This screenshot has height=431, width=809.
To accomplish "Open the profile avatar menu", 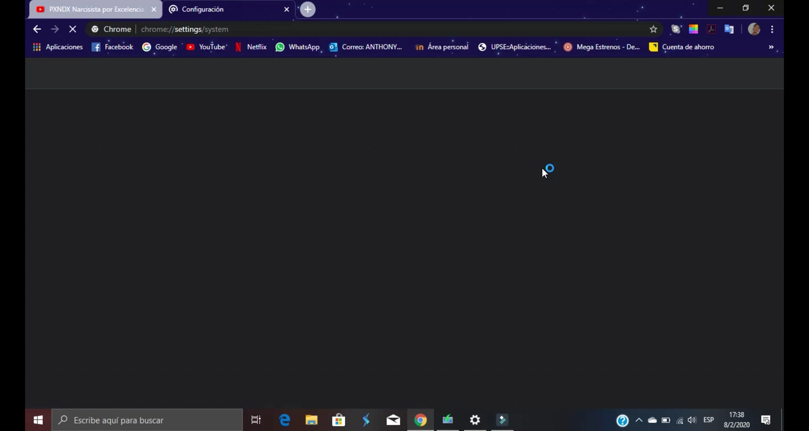I will (x=754, y=29).
